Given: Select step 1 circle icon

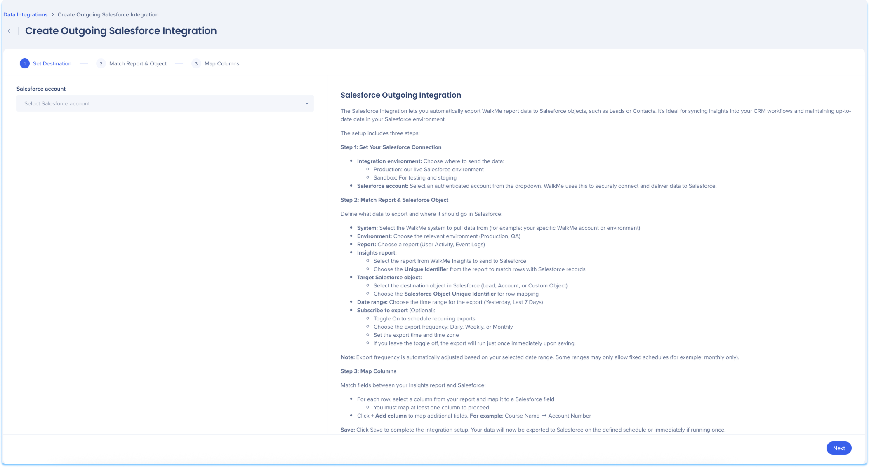Looking at the screenshot, I should tap(25, 63).
